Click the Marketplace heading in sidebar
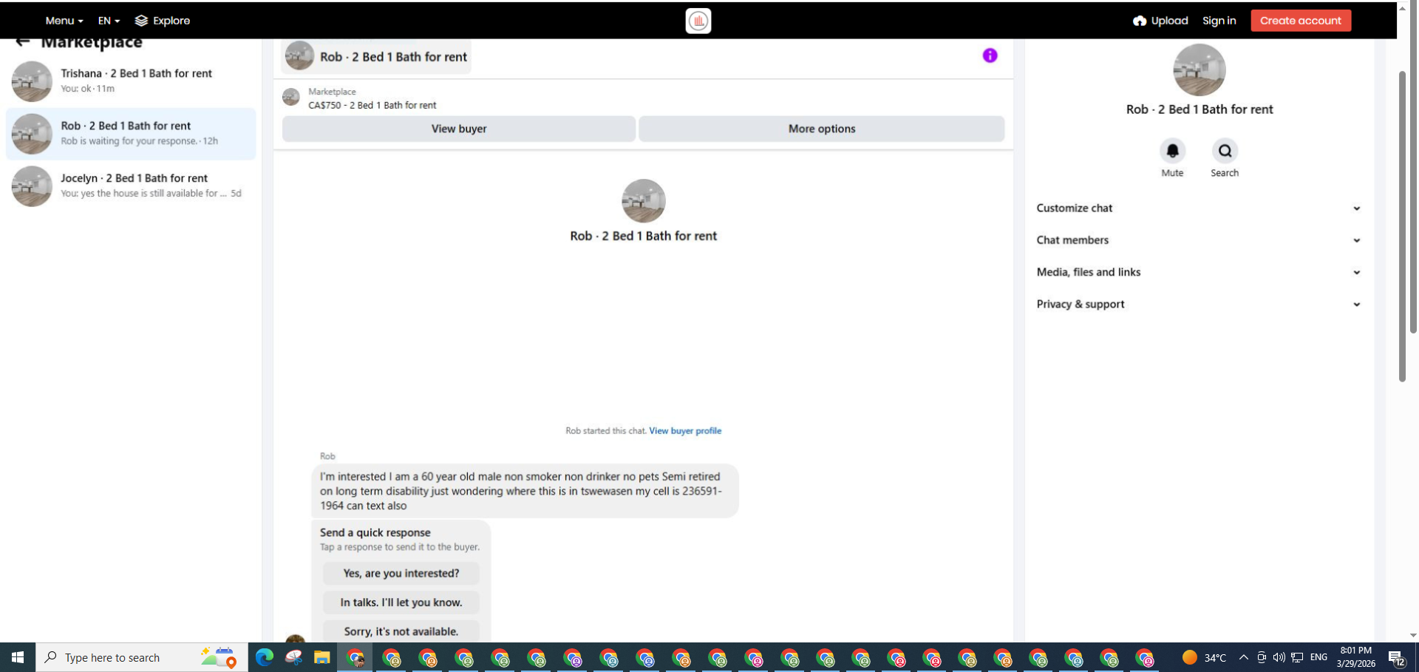Viewport: 1419px width, 672px height. [92, 42]
